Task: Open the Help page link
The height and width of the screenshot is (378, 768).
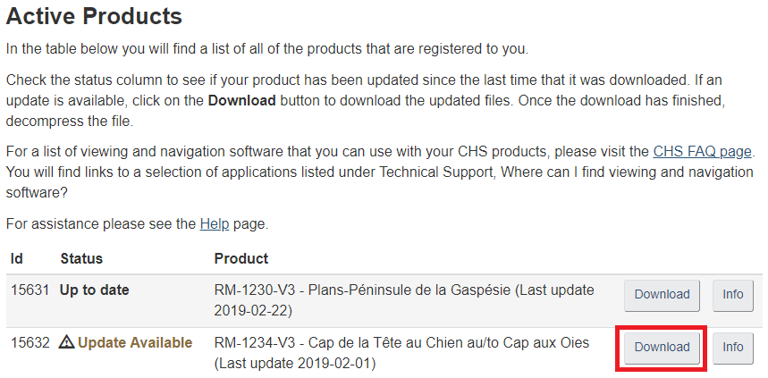Action: pos(214,223)
